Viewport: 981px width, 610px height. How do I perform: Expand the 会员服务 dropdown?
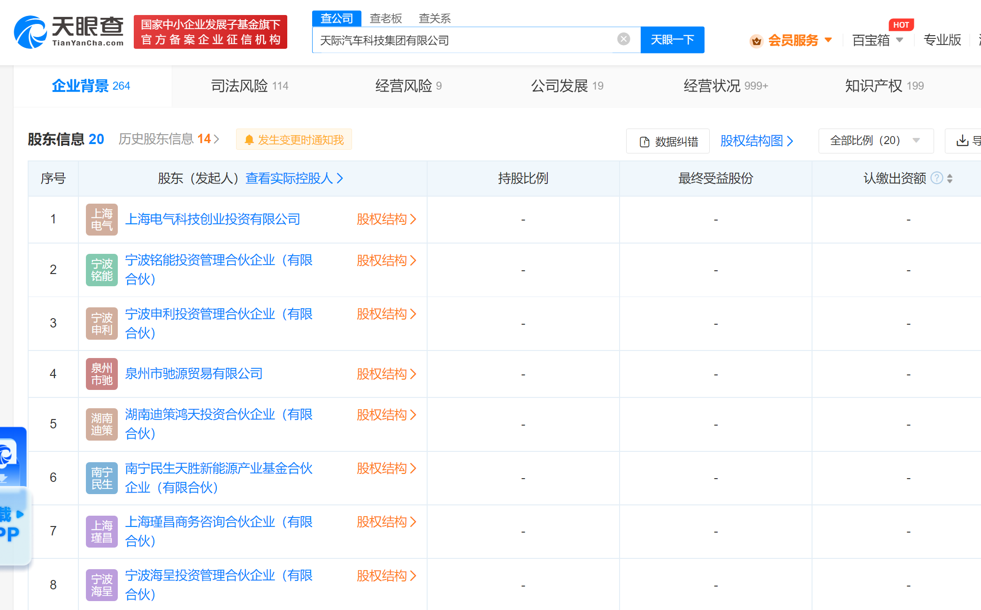[828, 40]
